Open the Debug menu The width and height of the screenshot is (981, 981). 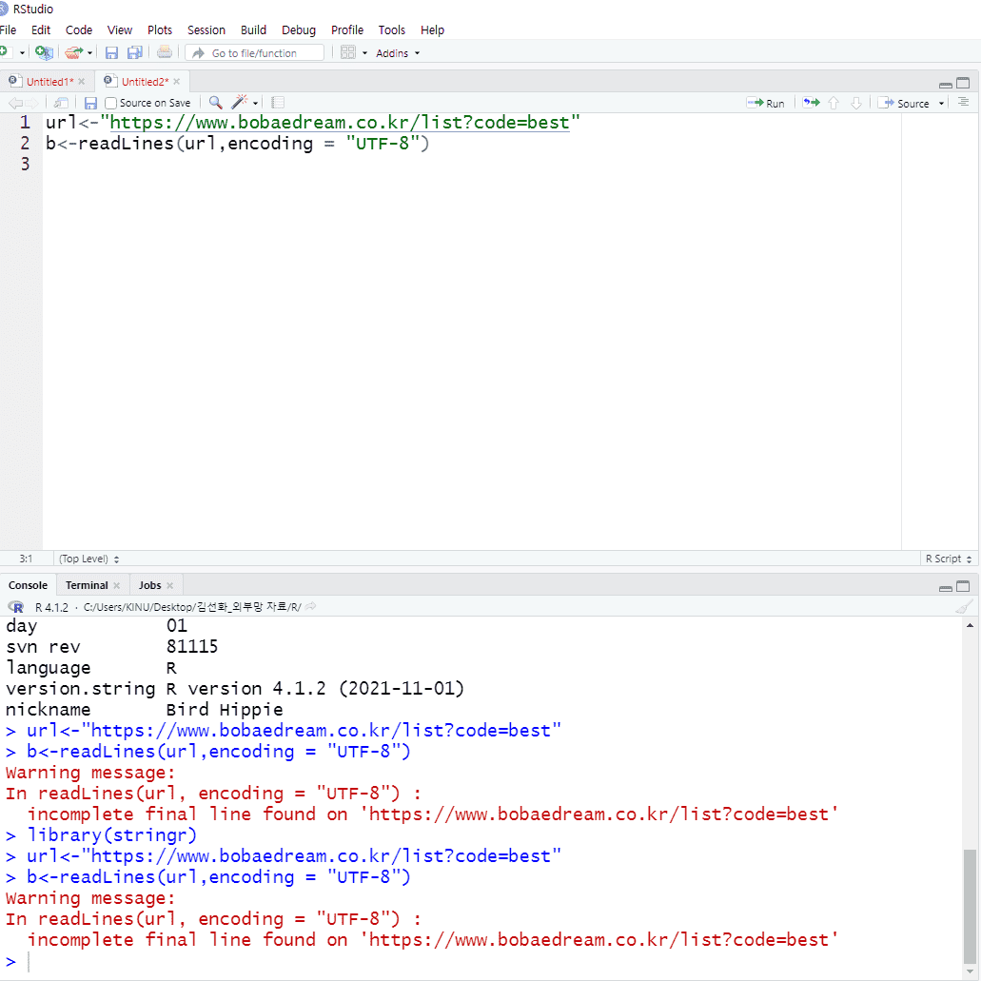(299, 30)
